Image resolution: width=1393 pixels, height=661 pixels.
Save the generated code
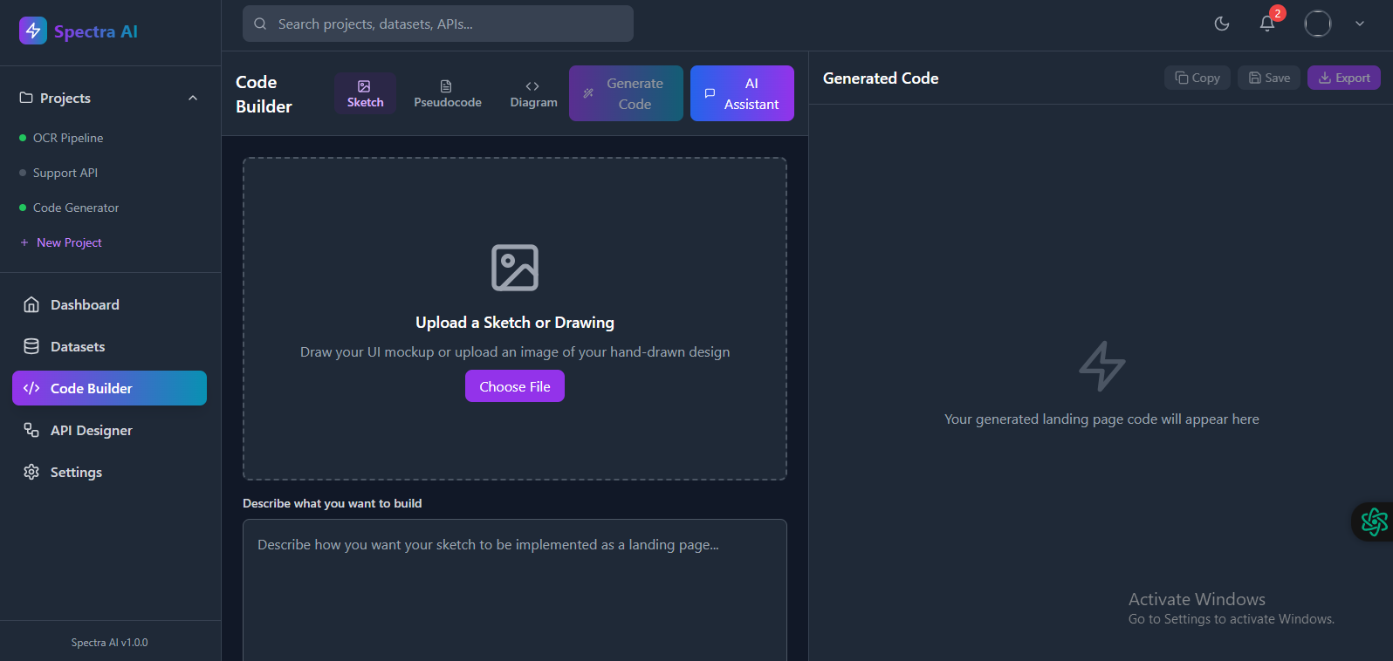[x=1269, y=78]
